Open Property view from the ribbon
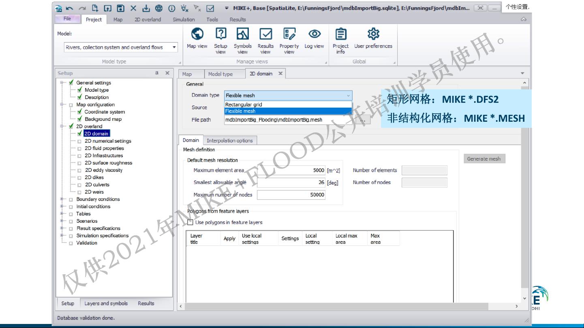The height and width of the screenshot is (328, 584). pyautogui.click(x=289, y=40)
